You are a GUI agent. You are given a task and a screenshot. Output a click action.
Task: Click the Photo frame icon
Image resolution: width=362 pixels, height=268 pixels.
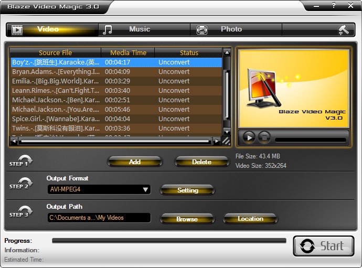tap(202, 30)
